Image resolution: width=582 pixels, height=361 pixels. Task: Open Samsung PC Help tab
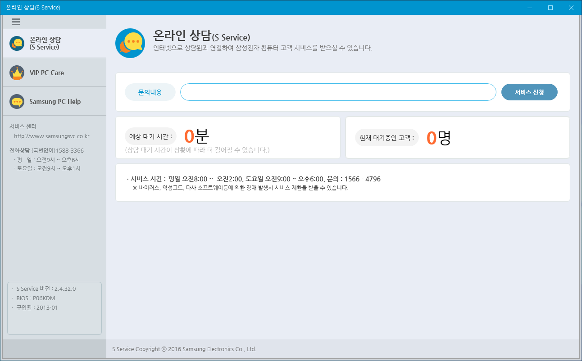tap(55, 101)
